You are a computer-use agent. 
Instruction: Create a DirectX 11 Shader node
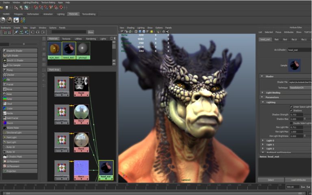[20, 60]
